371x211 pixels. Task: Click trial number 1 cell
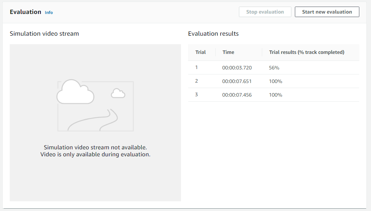tap(197, 67)
